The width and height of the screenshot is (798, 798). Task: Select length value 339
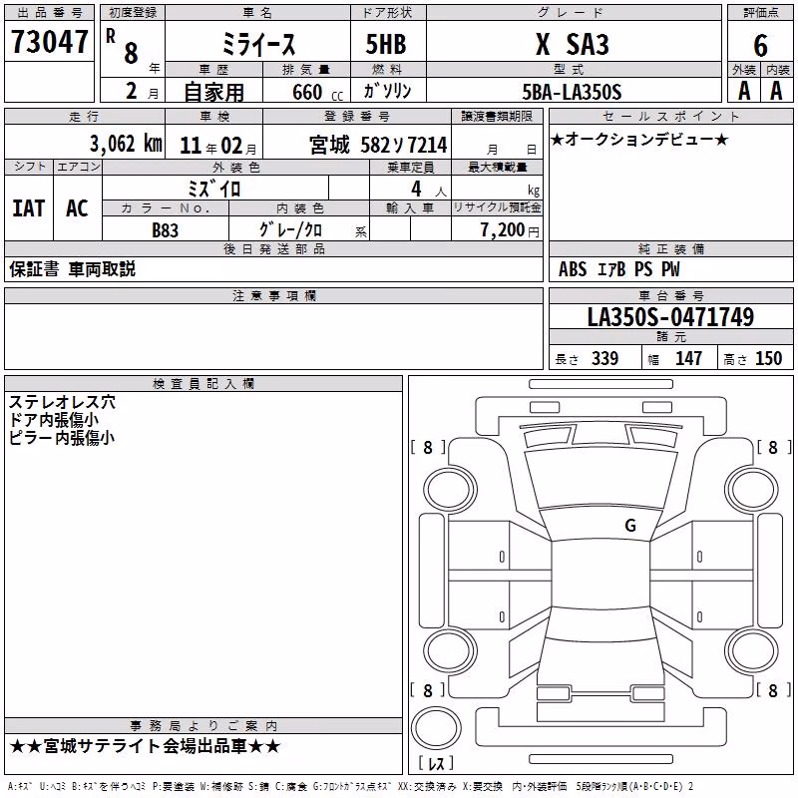pos(604,358)
